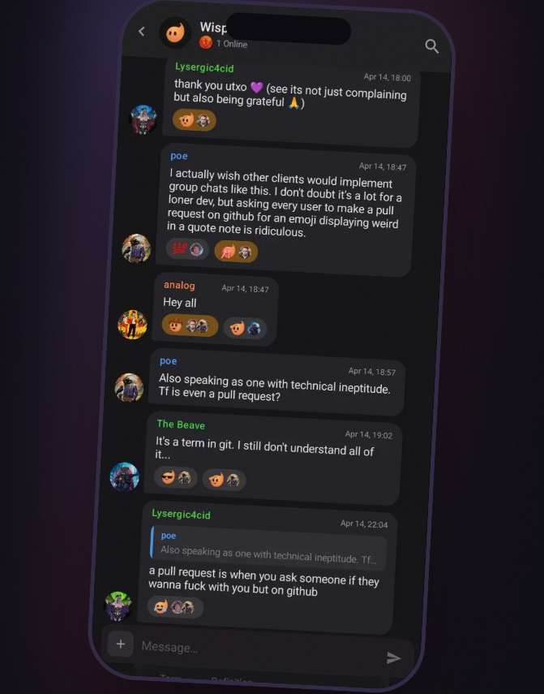Toggle sunglasses emoji reaction on The Beave's message
This screenshot has width=544, height=694.
[x=175, y=477]
